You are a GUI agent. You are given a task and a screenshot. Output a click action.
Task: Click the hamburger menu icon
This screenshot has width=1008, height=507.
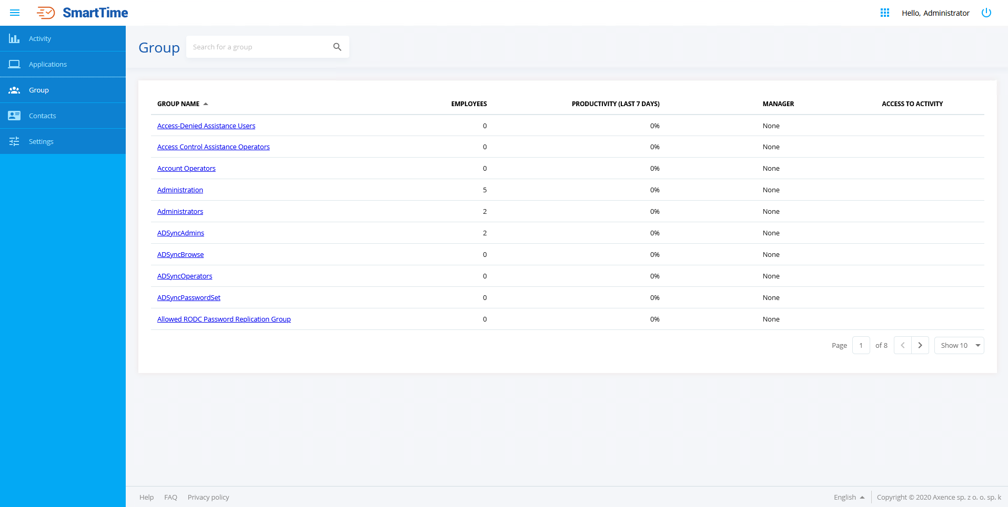coord(15,13)
